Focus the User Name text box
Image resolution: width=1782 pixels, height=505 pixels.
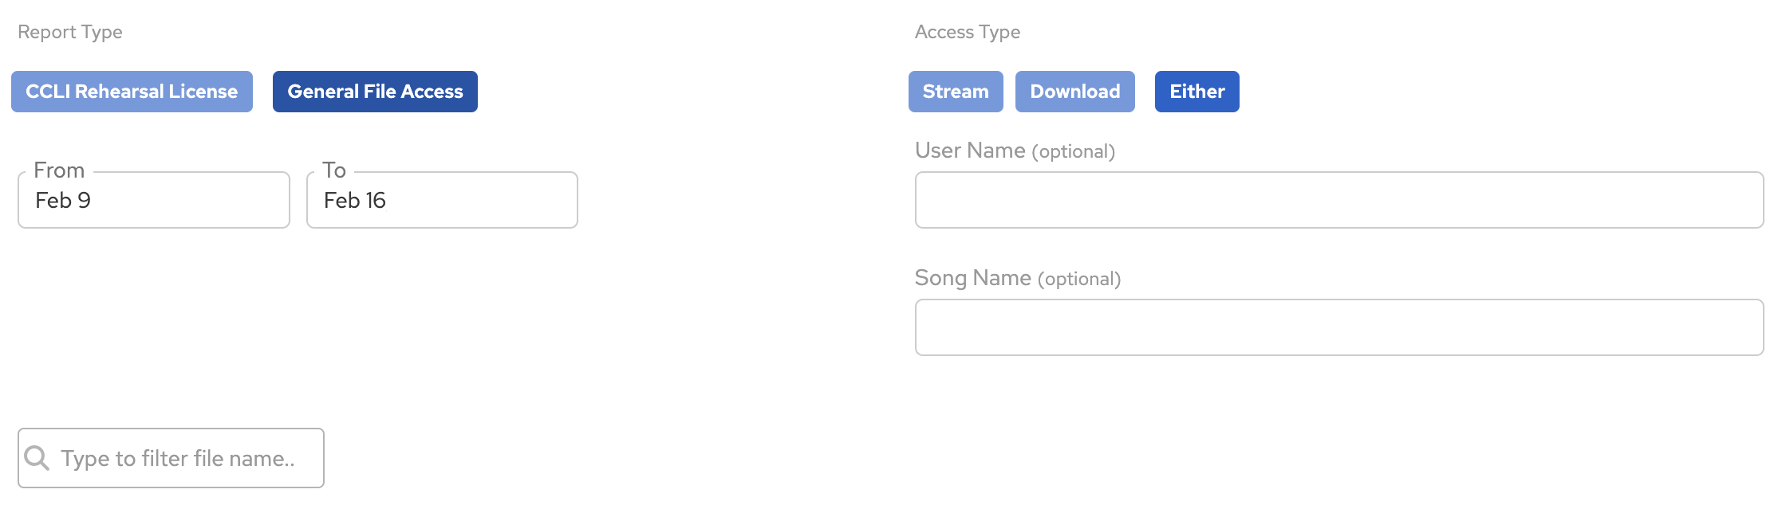pos(1338,200)
